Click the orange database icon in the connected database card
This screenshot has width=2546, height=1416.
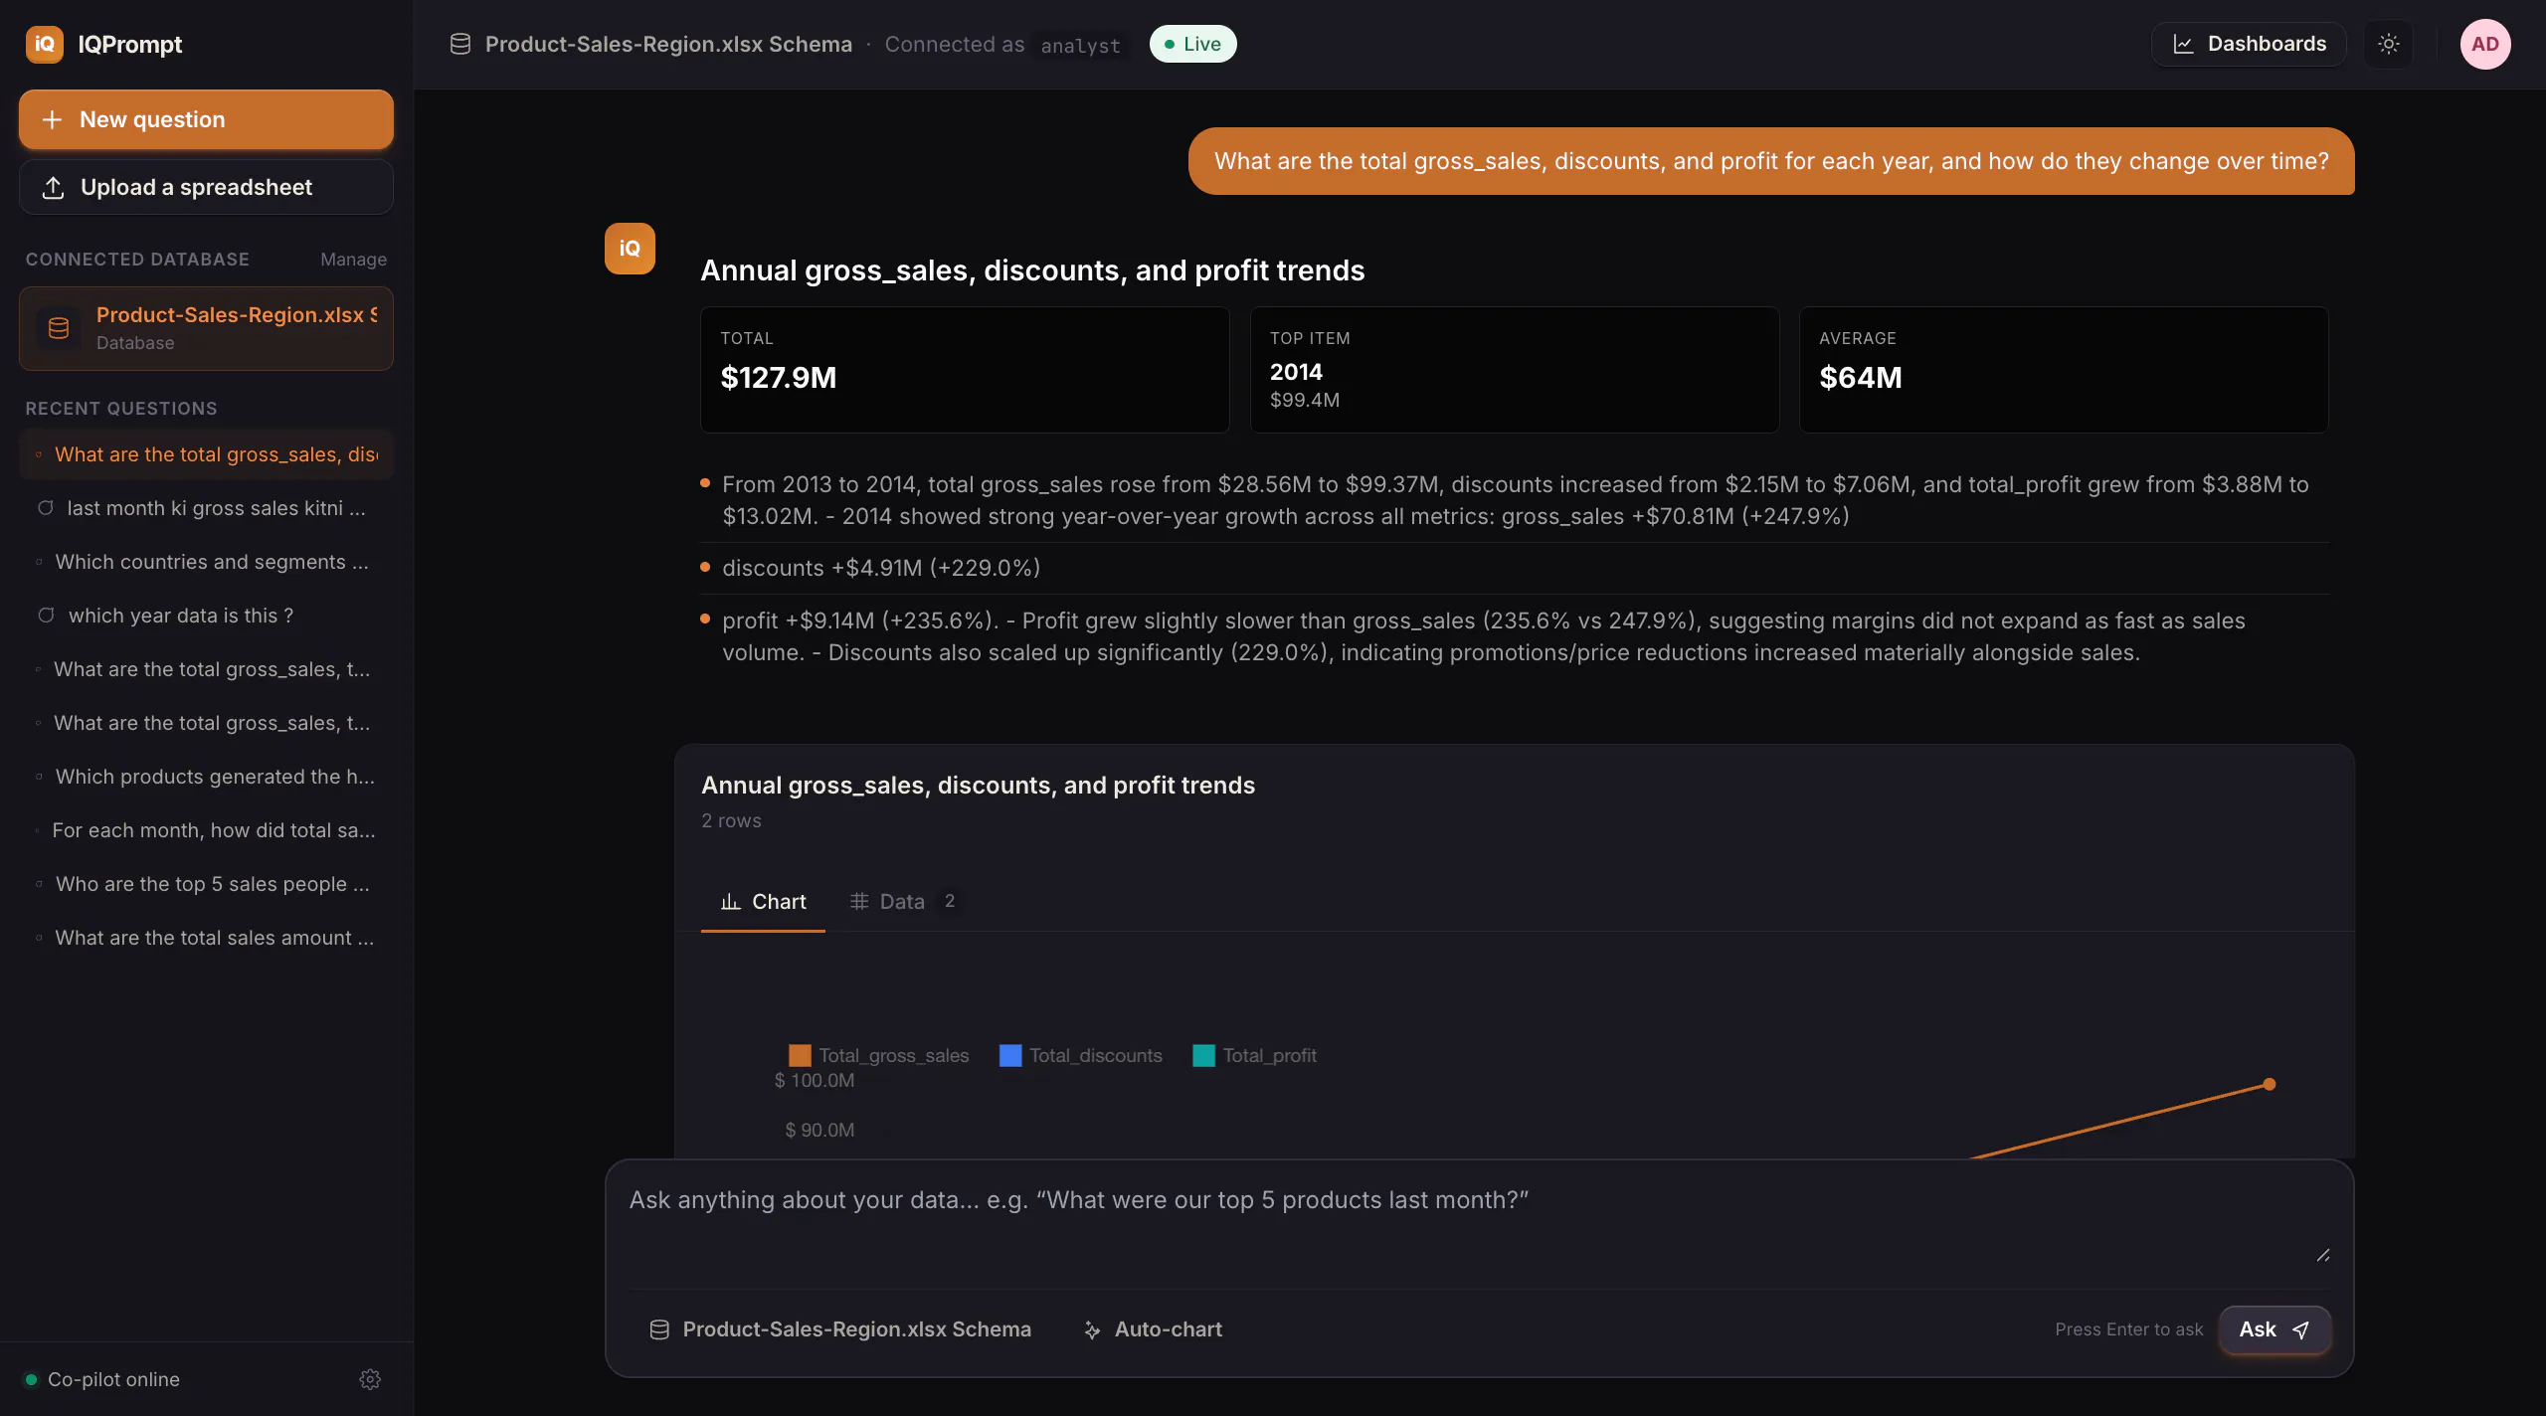[x=59, y=328]
